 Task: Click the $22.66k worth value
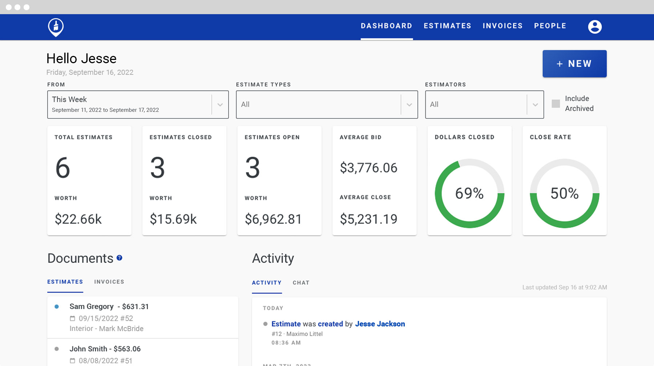pos(78,219)
